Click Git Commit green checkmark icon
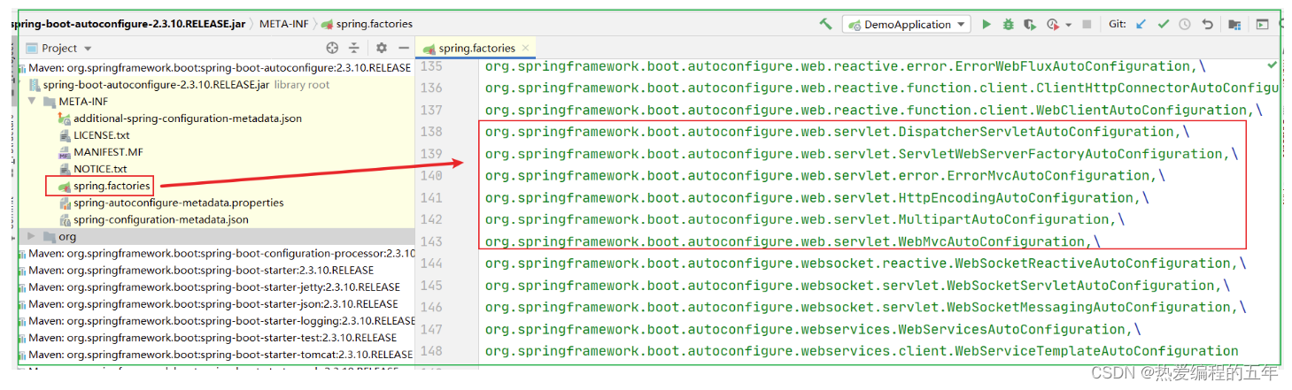 [x=1164, y=25]
